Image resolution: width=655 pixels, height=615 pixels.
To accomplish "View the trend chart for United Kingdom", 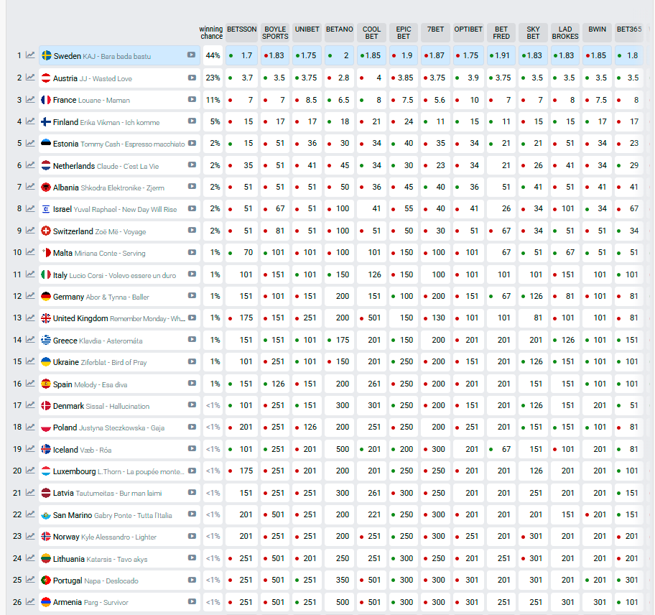I will [30, 318].
